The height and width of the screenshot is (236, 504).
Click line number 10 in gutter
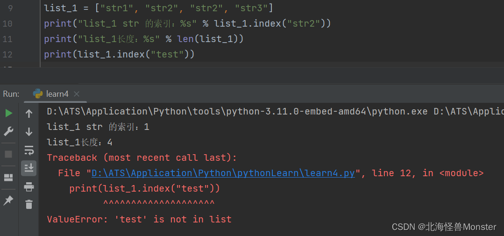coord(7,23)
